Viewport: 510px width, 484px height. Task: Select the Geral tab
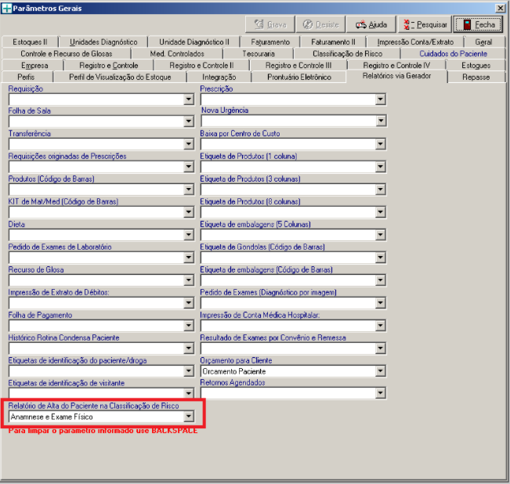point(483,42)
